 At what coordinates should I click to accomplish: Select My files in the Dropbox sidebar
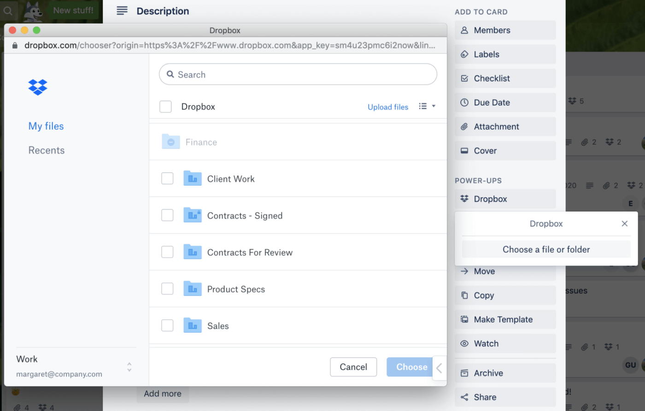click(x=46, y=126)
